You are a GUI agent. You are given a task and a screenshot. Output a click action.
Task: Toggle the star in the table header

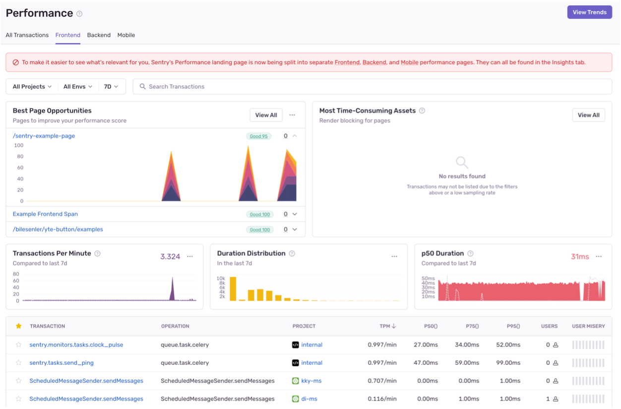click(19, 326)
